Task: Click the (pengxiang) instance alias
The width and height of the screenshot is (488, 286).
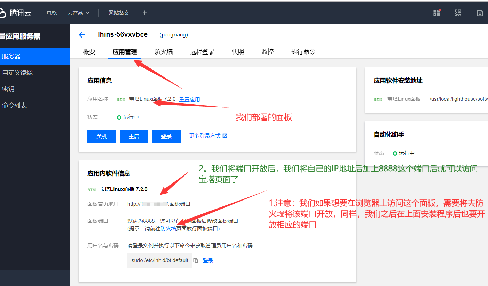Action: (x=174, y=35)
